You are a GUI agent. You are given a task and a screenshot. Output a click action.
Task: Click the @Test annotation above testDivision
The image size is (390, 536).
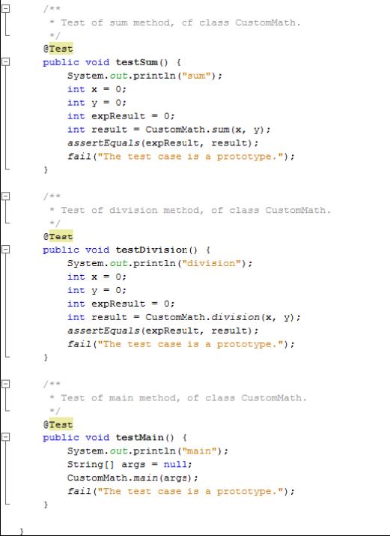[58, 236]
